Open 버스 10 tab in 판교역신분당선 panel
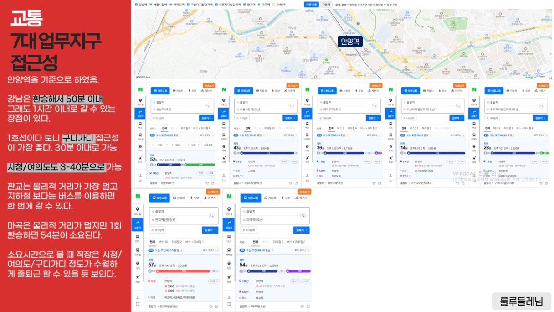Screen dimensions: 554x312 click(163, 242)
